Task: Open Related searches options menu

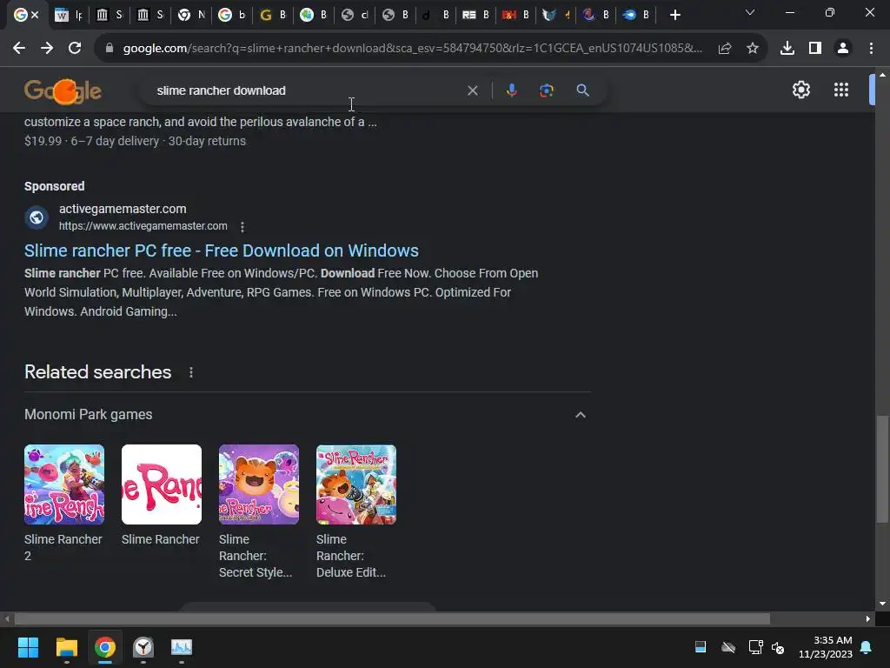Action: (191, 372)
